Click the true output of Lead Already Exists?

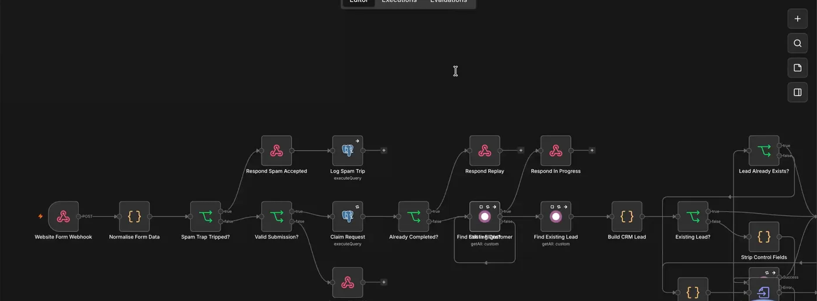779,145
